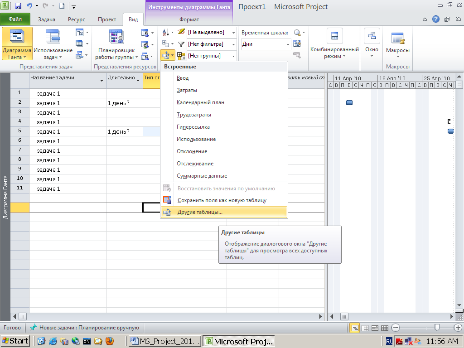The image size is (464, 348).
Task: Click the zoom slider handle in status bar
Action: pos(437,327)
